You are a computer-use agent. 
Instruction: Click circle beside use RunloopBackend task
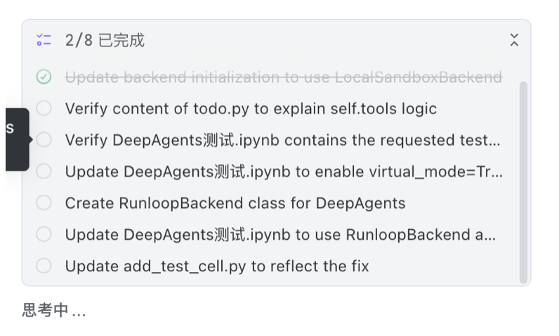[44, 235]
